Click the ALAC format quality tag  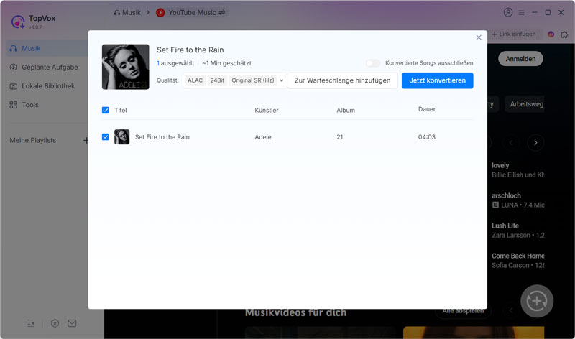pyautogui.click(x=195, y=80)
